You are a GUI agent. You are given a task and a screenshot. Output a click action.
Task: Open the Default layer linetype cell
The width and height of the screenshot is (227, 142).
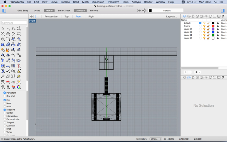(223, 23)
